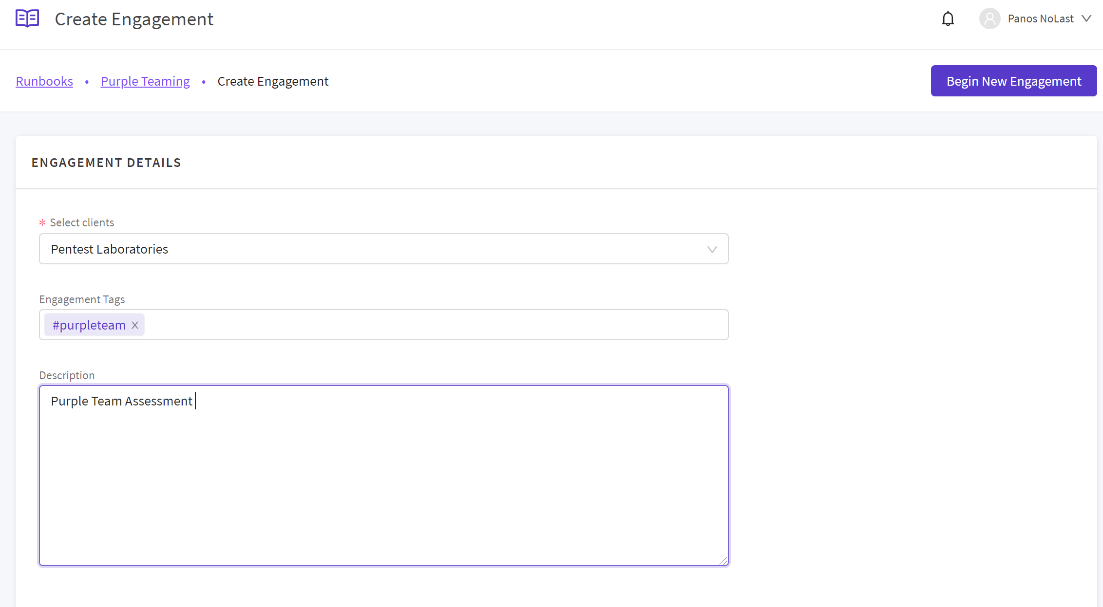Open notifications bell

click(x=948, y=19)
